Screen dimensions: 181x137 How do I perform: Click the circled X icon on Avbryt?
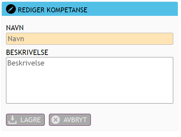pyautogui.click(x=56, y=120)
